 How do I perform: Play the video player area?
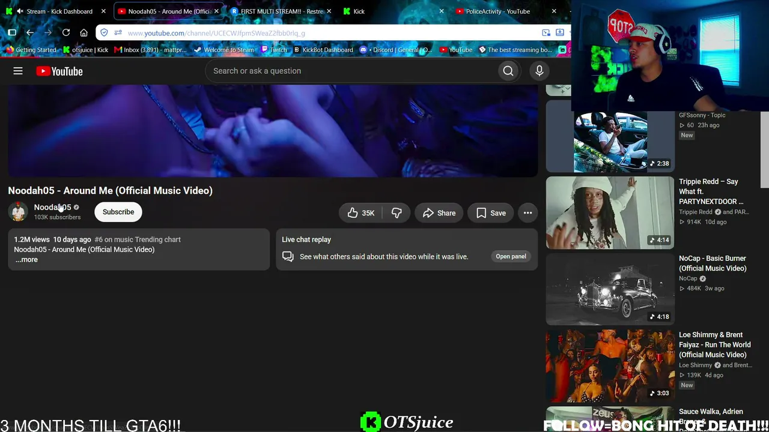(273, 131)
